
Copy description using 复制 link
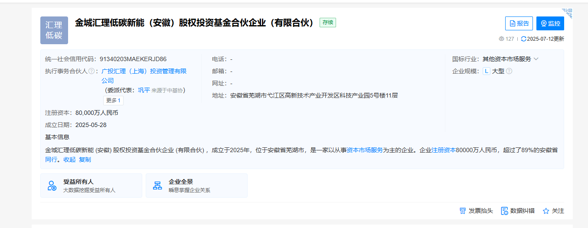point(85,160)
